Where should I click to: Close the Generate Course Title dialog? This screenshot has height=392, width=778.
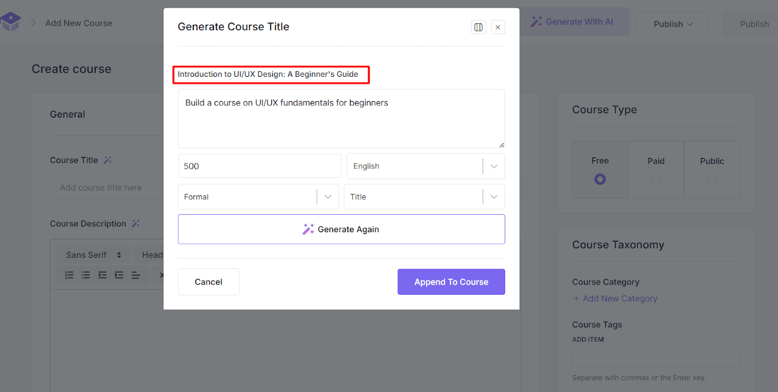(x=498, y=27)
